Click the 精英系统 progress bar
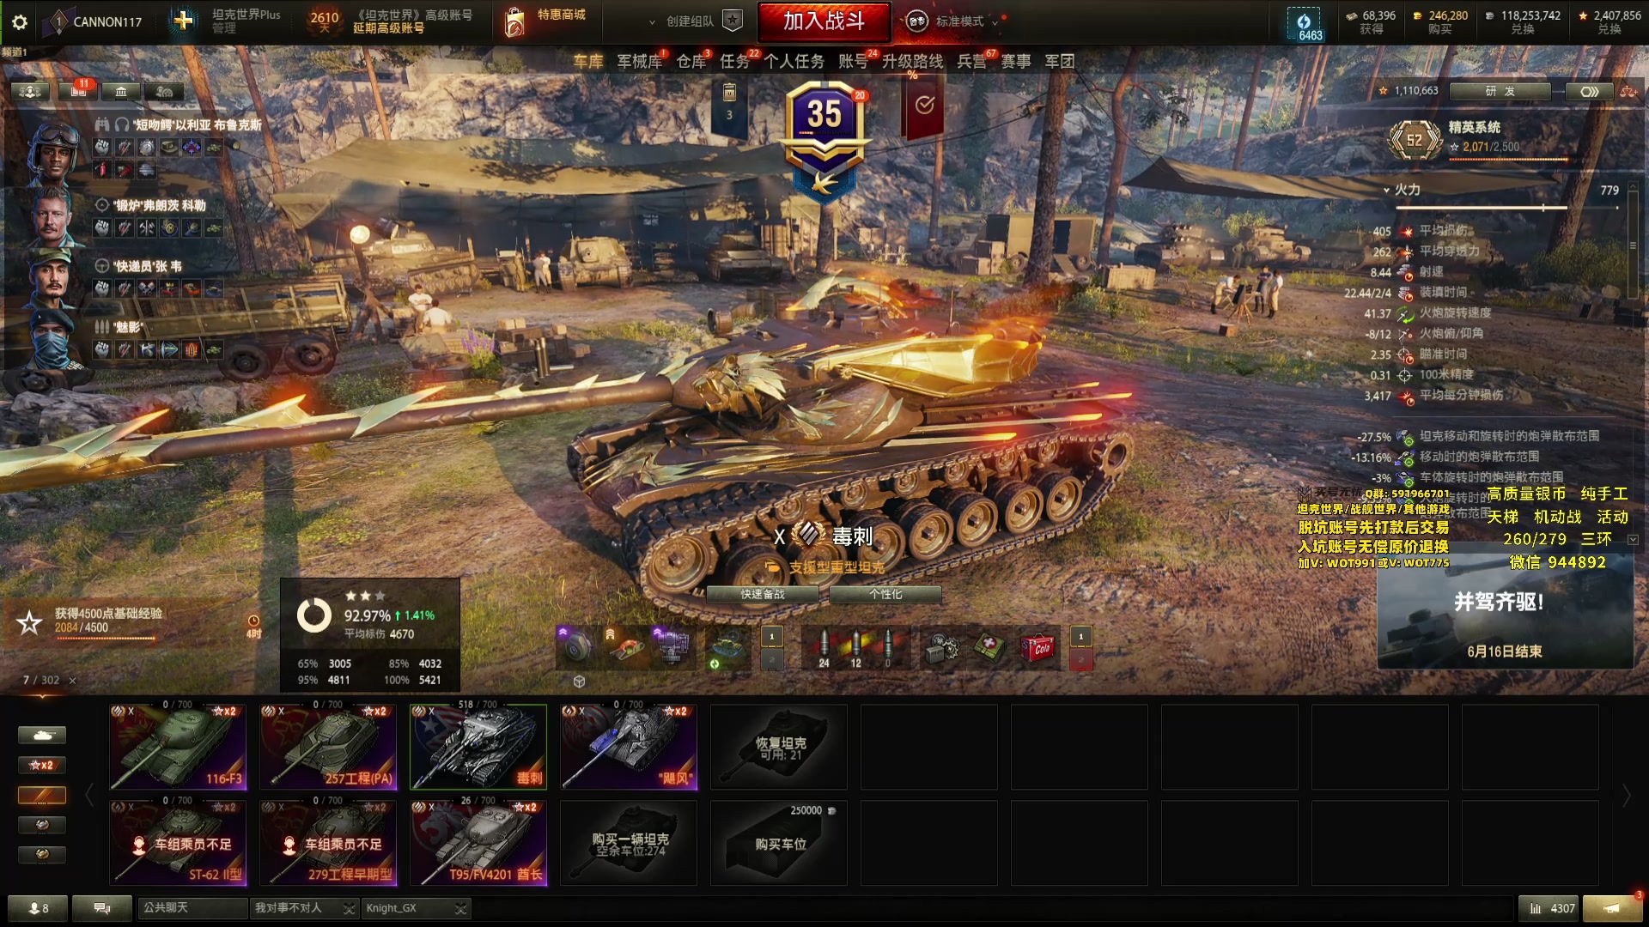 click(1508, 159)
